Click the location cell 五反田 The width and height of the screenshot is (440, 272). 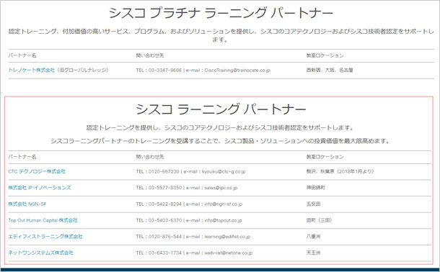pyautogui.click(x=313, y=204)
